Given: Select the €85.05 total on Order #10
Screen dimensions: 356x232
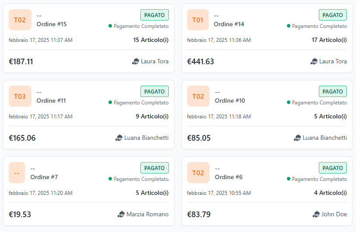Looking at the screenshot, I should tap(199, 138).
